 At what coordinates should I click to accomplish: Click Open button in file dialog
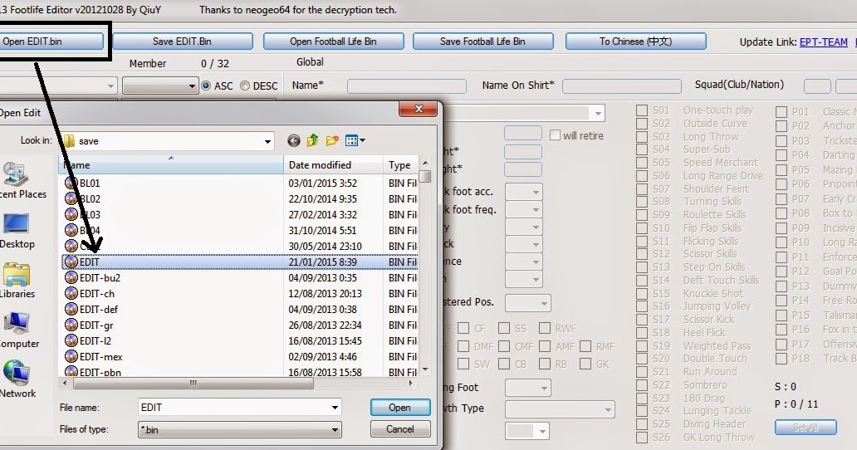pos(400,408)
